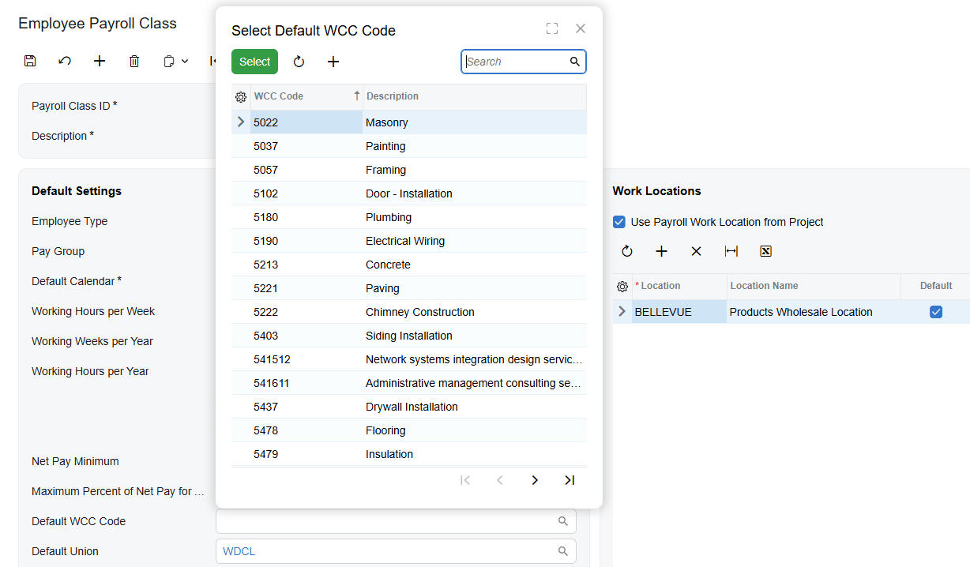The height and width of the screenshot is (567, 970).
Task: Click Products Wholesale Location cell
Action: (x=814, y=312)
